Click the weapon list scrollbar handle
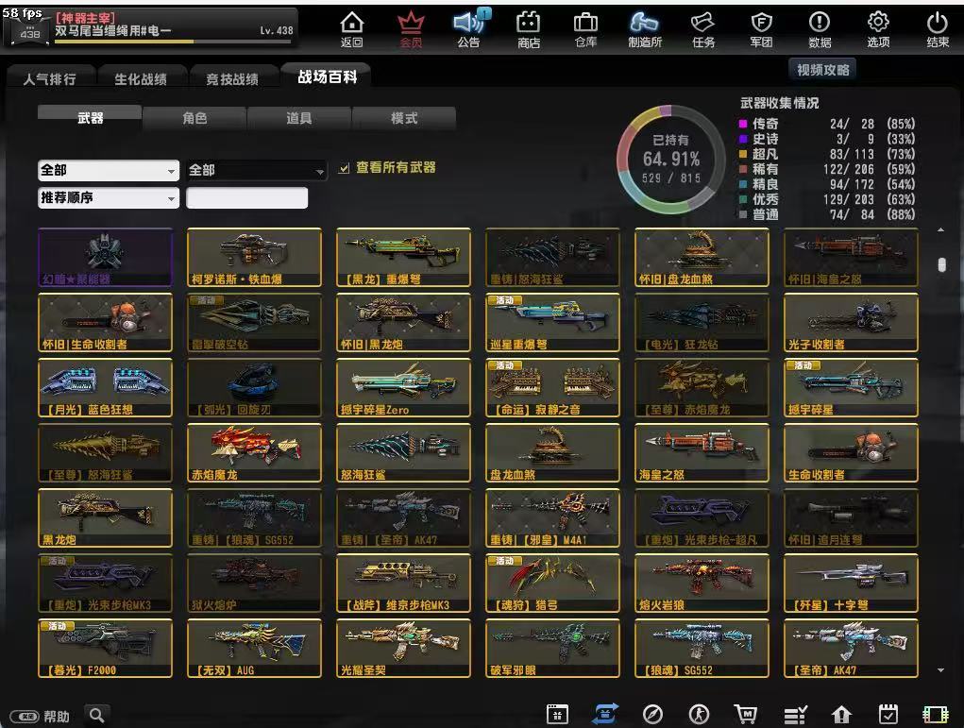The width and height of the screenshot is (964, 728). coord(941,264)
